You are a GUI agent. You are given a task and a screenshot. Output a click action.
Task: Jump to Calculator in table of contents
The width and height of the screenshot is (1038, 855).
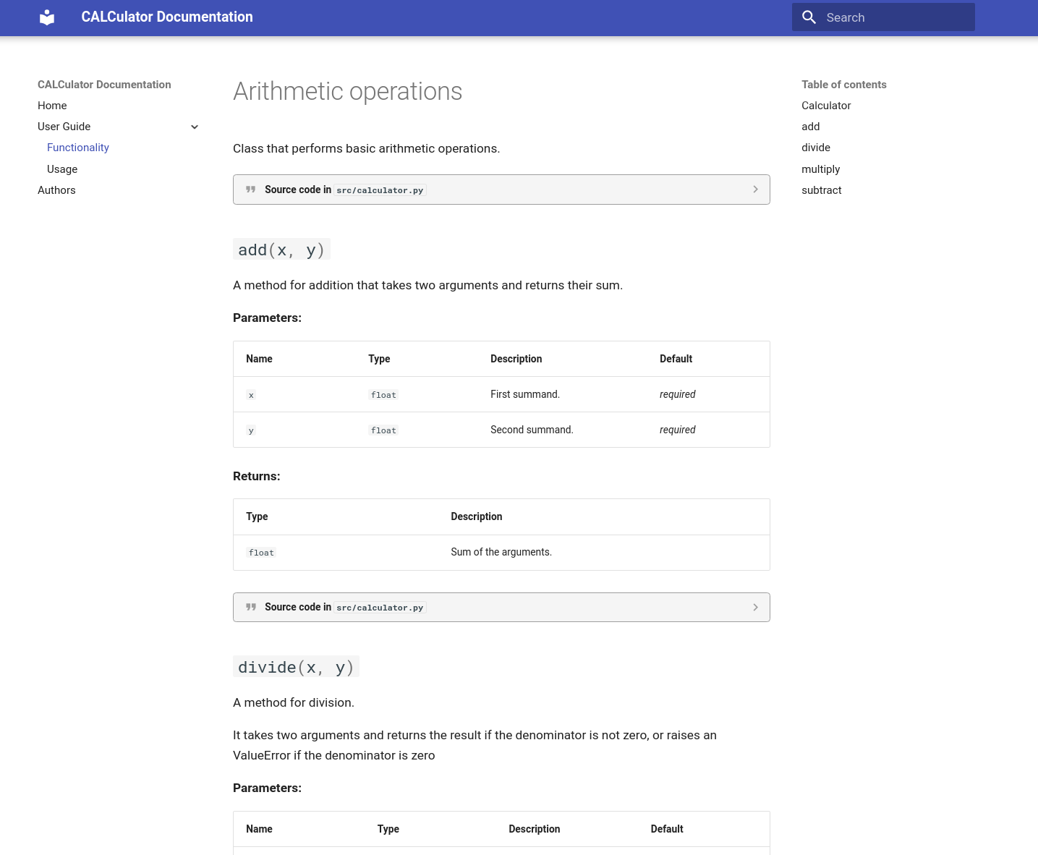pyautogui.click(x=826, y=106)
